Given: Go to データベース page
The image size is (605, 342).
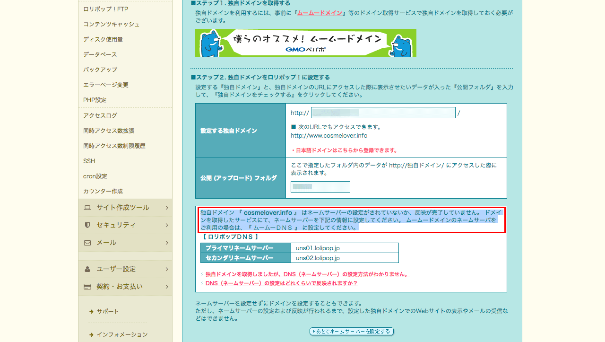Looking at the screenshot, I should point(100,54).
